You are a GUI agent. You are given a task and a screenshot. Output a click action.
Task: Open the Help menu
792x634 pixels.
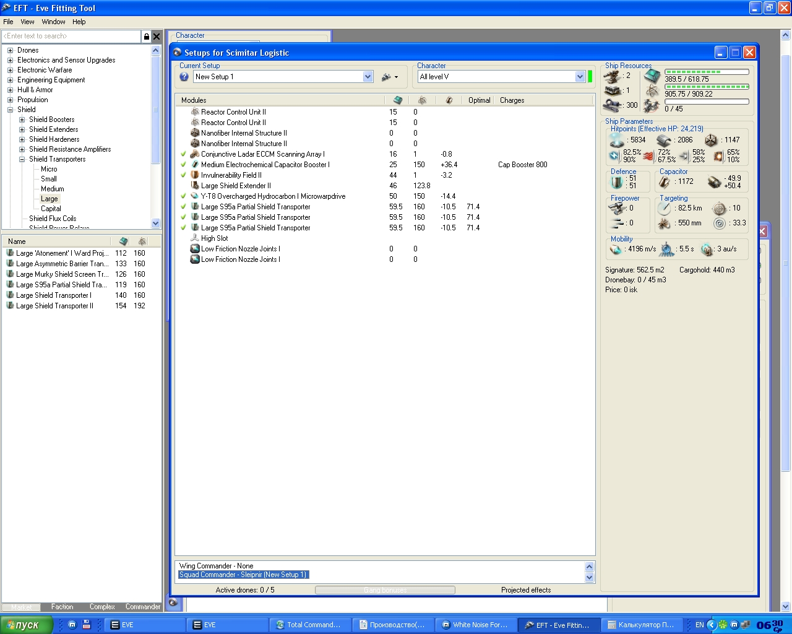(x=79, y=22)
